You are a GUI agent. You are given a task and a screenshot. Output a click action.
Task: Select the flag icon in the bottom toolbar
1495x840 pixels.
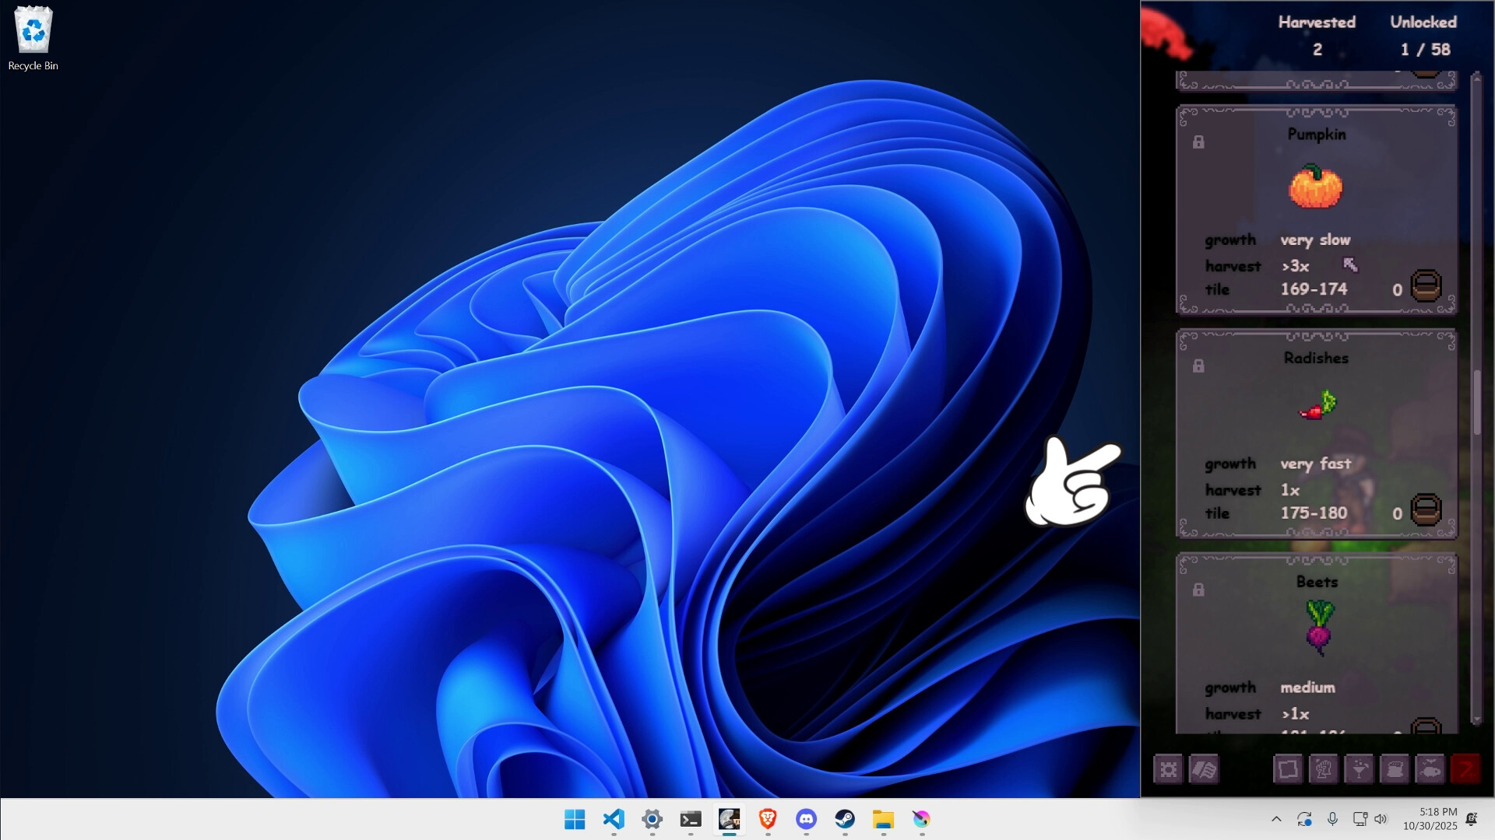coord(1205,769)
